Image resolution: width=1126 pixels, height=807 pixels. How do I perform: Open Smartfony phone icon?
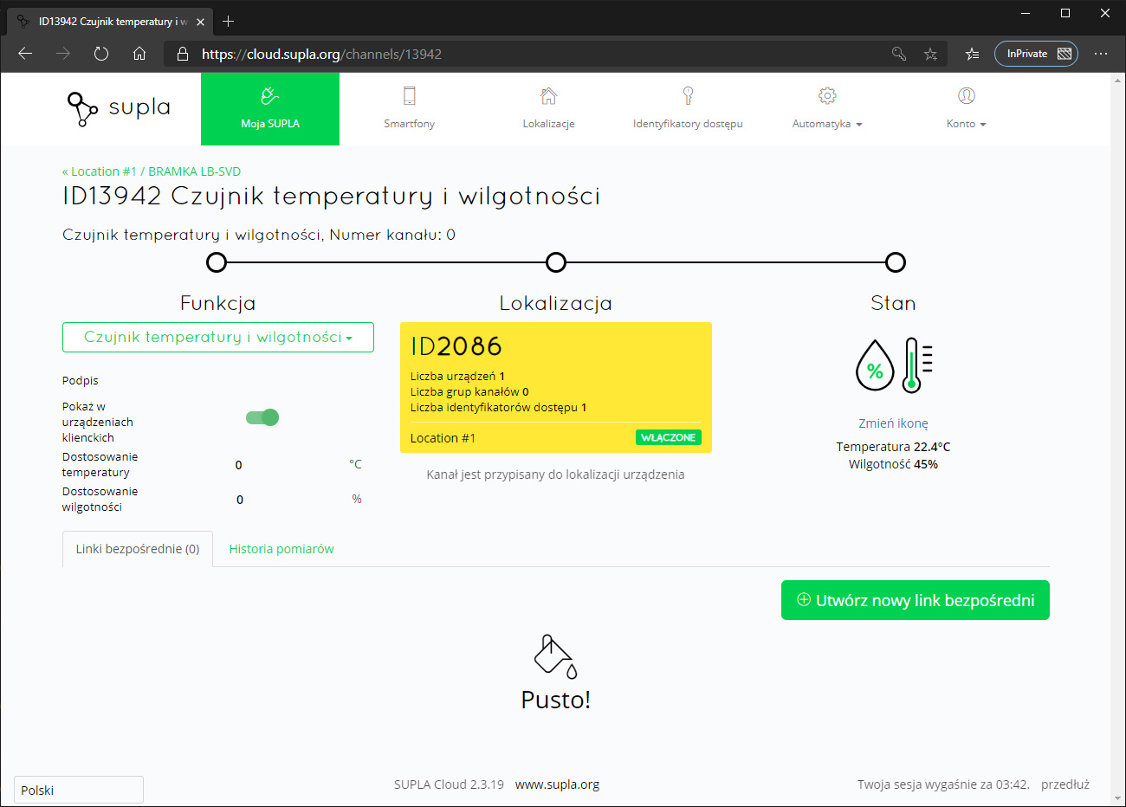(410, 95)
